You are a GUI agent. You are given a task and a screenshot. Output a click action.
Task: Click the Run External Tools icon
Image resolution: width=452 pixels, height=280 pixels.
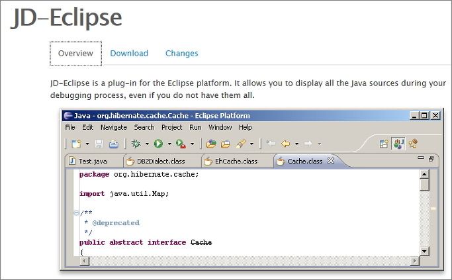(x=181, y=144)
